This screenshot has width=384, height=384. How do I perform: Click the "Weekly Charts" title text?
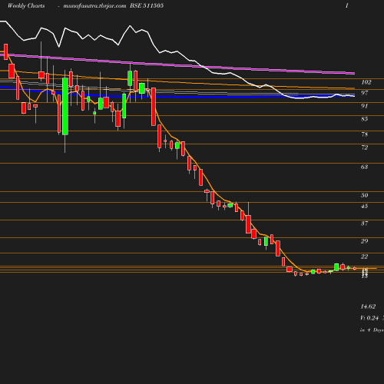[x=26, y=5]
